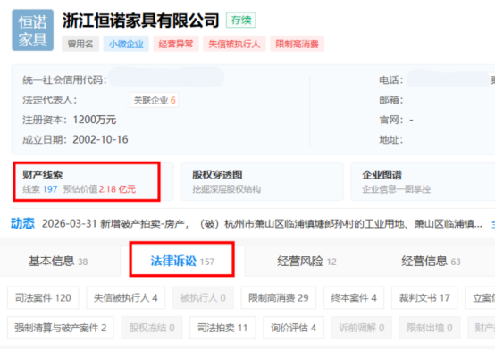Open the 失信被执行人 tag
This screenshot has height=350, width=495.
234,44
